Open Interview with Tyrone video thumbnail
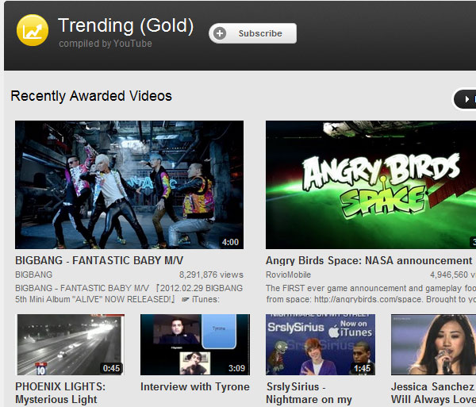476x407 pixels. coord(195,344)
